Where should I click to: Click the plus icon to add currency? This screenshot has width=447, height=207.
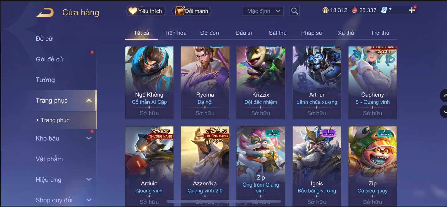click(x=412, y=10)
